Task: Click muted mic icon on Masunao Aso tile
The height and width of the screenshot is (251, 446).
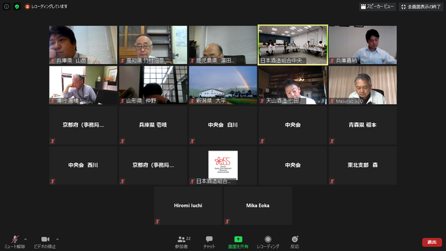Action: point(332,101)
